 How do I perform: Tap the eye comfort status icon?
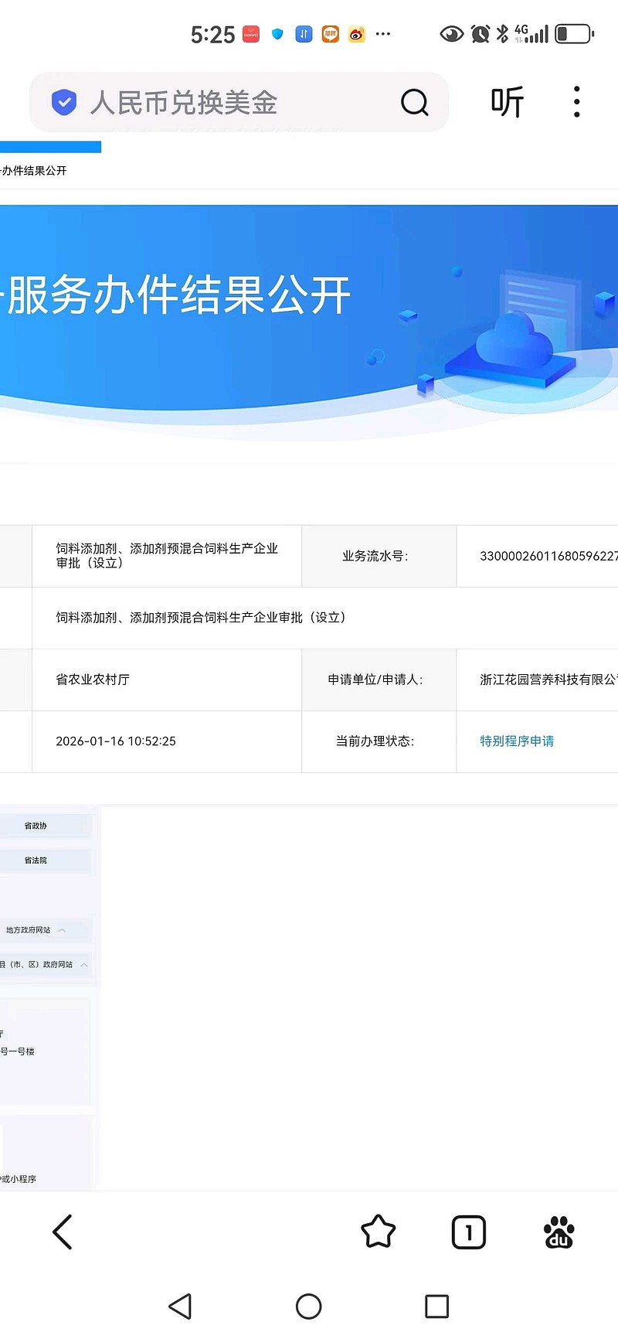[452, 34]
